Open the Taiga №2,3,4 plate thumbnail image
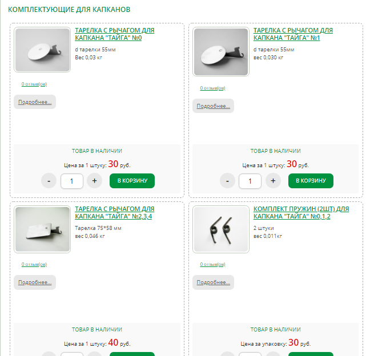Screen dimensions: 366x356 (x=42, y=229)
